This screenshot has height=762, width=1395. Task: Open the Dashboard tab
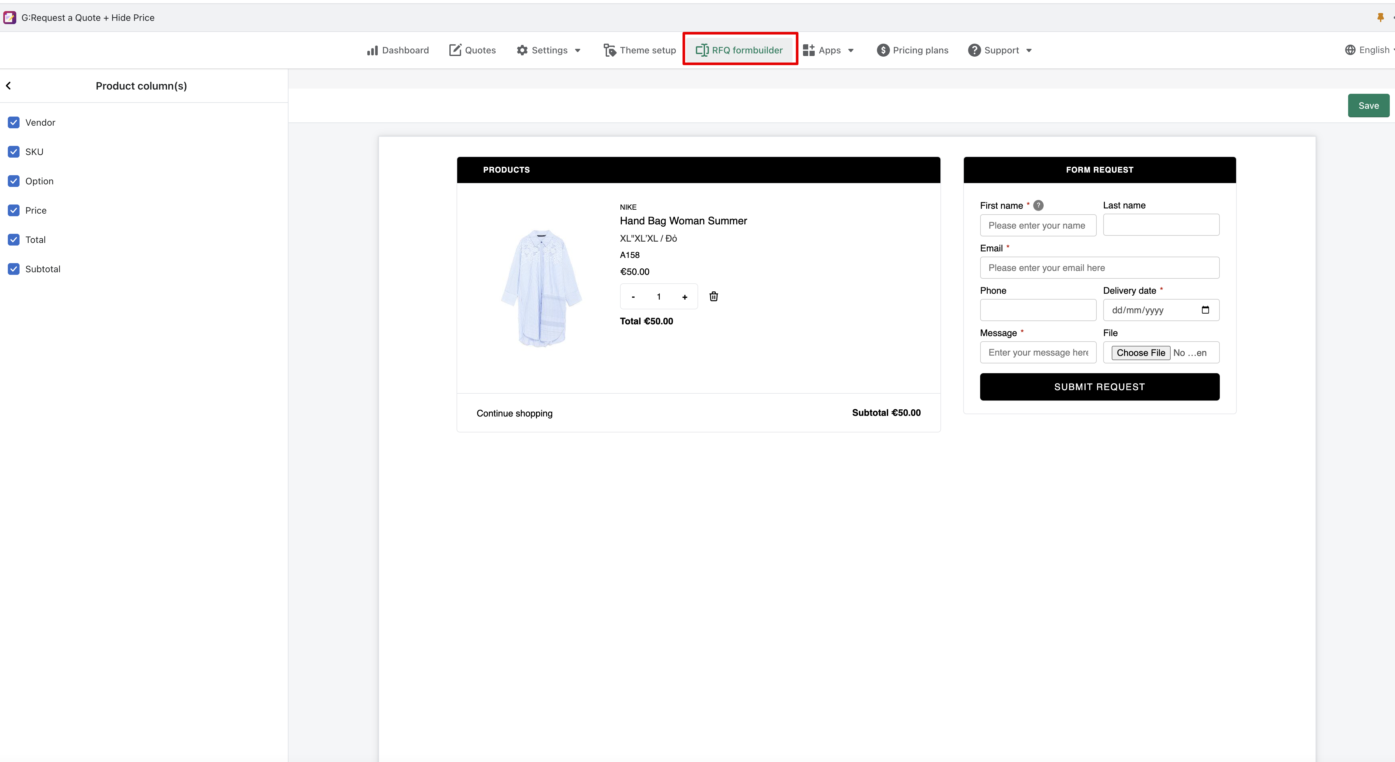pyautogui.click(x=398, y=50)
